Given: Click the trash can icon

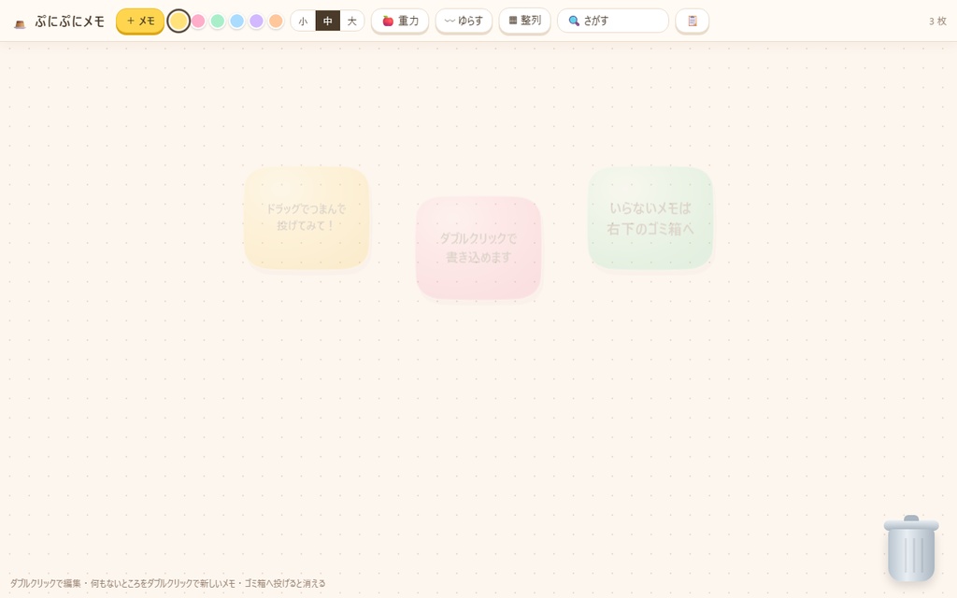Looking at the screenshot, I should (x=911, y=548).
